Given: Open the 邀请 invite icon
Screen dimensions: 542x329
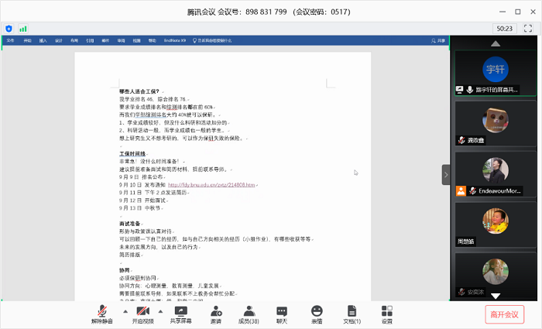Looking at the screenshot, I should [214, 313].
